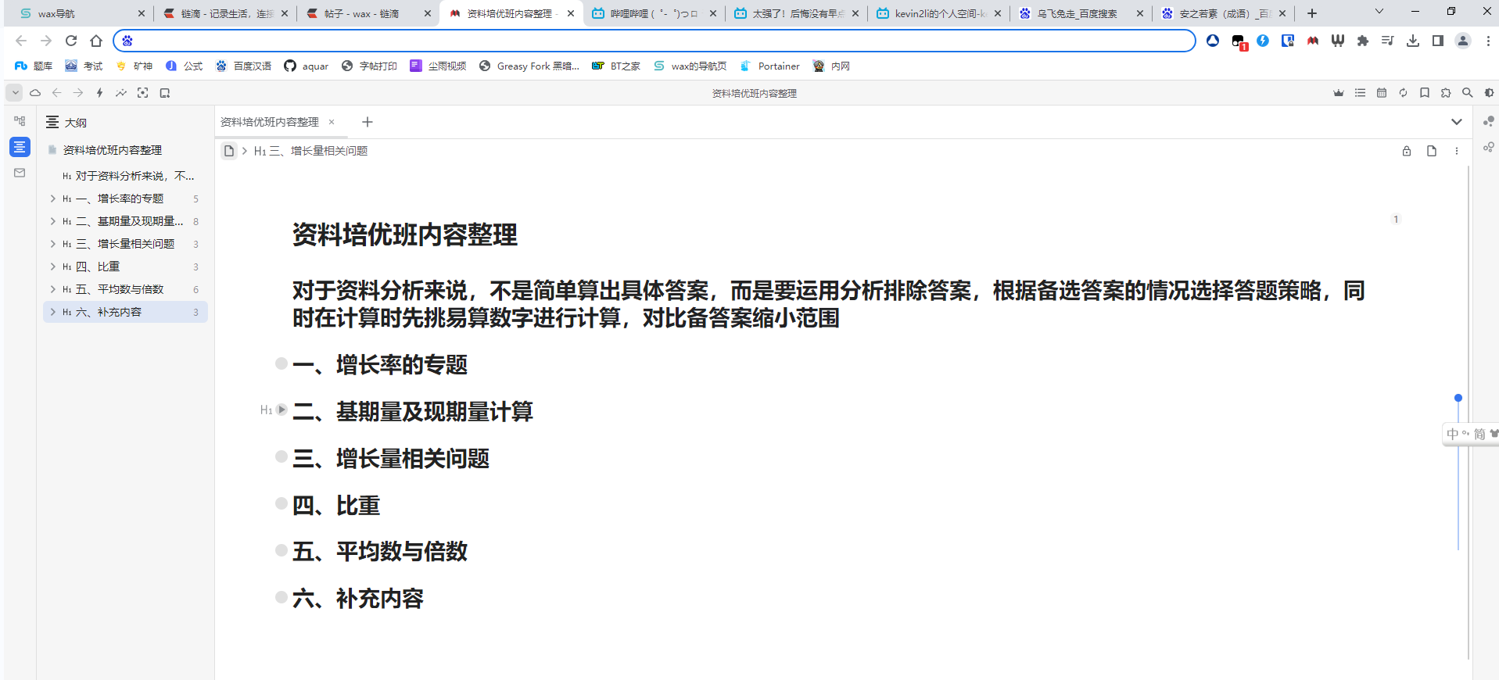Click the circular sync refresh icon in app toolbar
The height and width of the screenshot is (680, 1499).
[1404, 93]
